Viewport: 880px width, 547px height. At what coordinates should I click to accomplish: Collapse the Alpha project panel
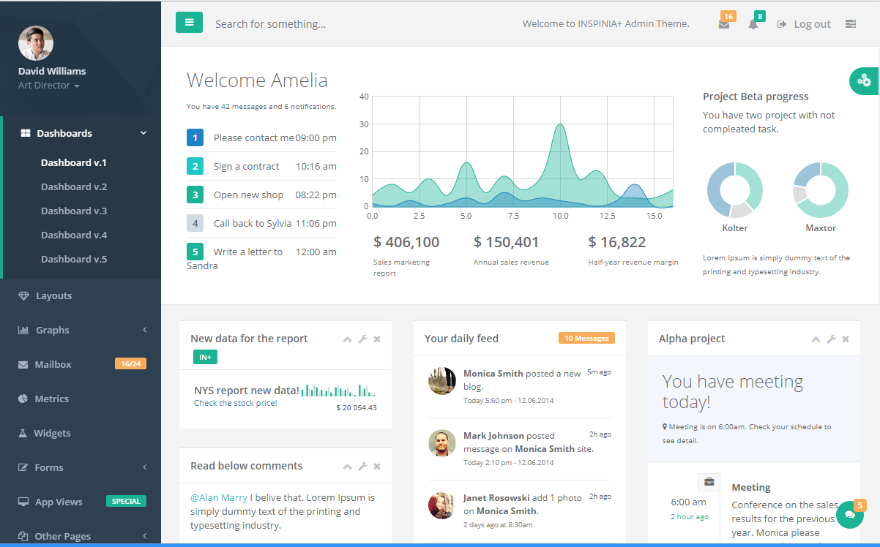click(816, 339)
